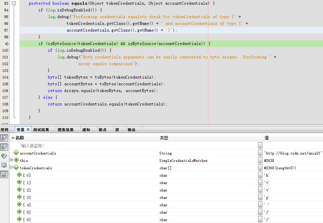Image resolution: width=323 pixels, height=223 pixels.
Task: Click the ellipsis button for element [ 4]
Action: (260, 204)
